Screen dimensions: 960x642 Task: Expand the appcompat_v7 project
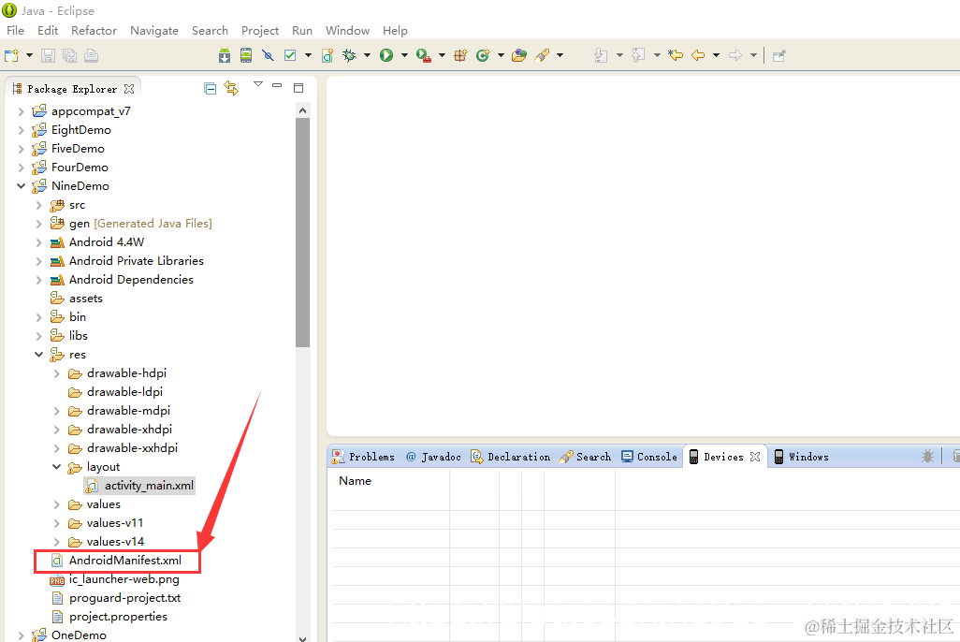[21, 111]
